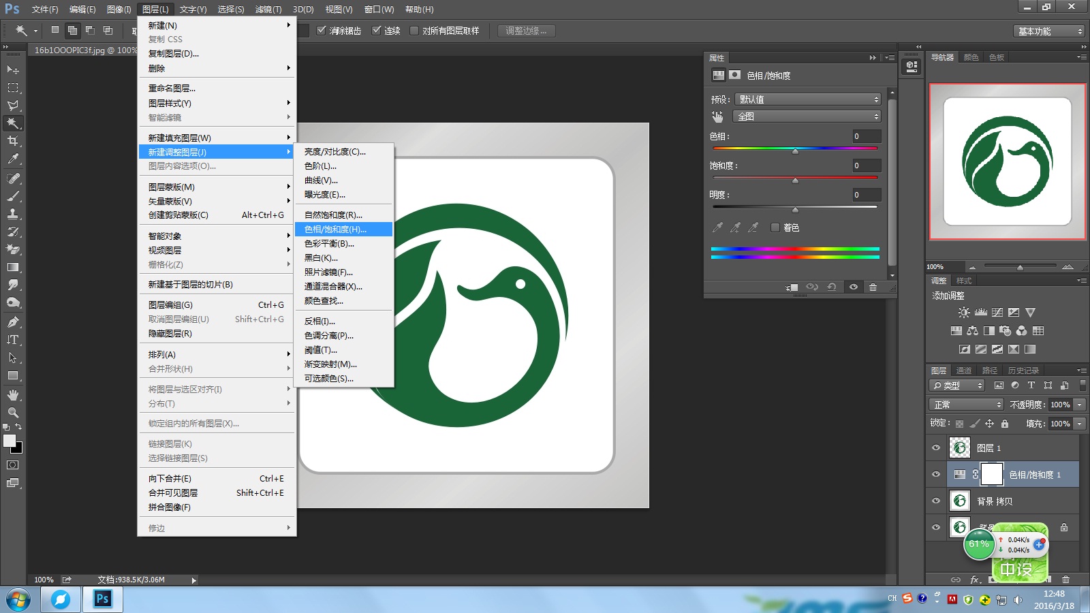Screen dimensions: 1090x613
Task: Delete adjustment via Properties trash icon
Action: pyautogui.click(x=873, y=287)
